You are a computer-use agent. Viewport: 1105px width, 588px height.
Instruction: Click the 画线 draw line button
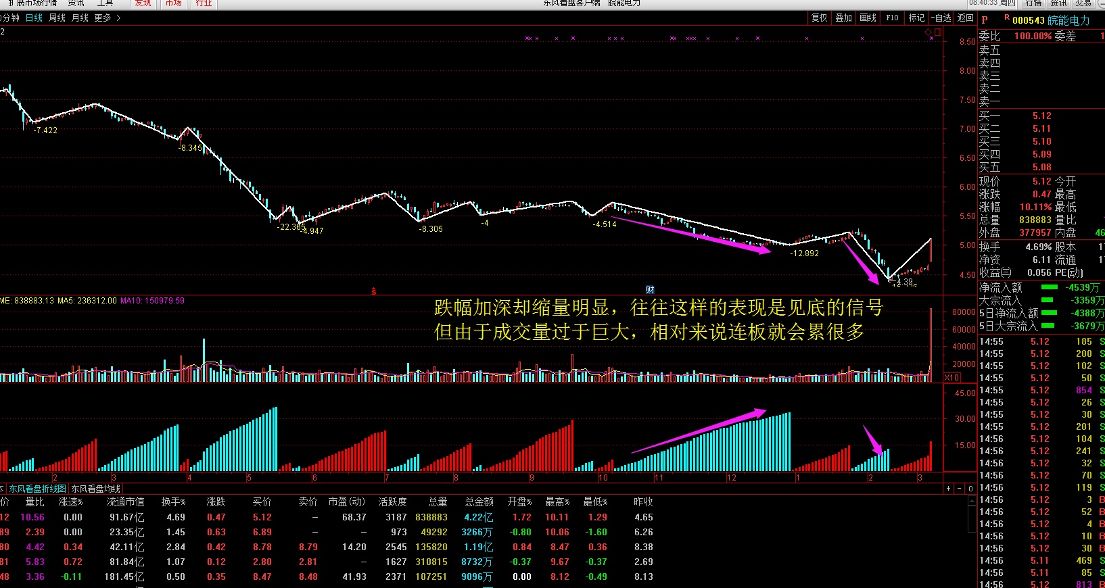pos(868,18)
